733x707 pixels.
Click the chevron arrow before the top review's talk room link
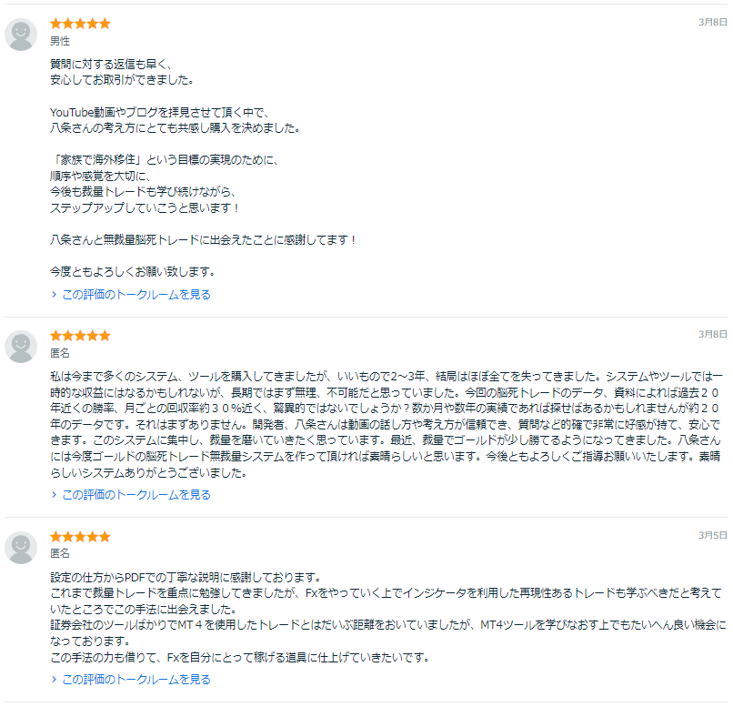(55, 295)
